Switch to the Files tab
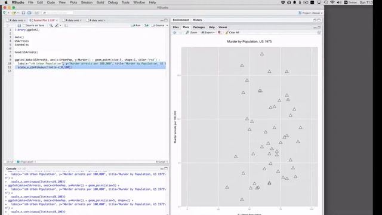The height and width of the screenshot is (215, 382). click(x=175, y=27)
